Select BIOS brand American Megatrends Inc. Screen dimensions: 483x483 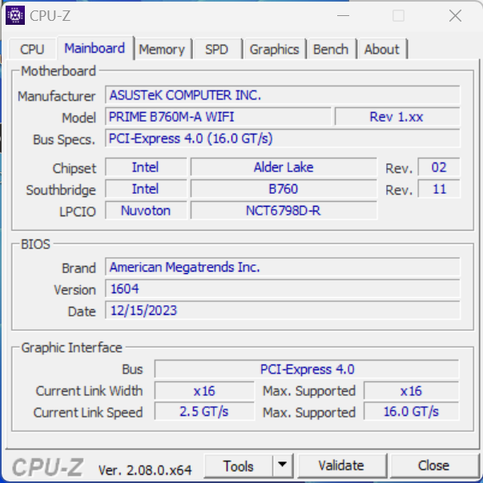coord(283,267)
